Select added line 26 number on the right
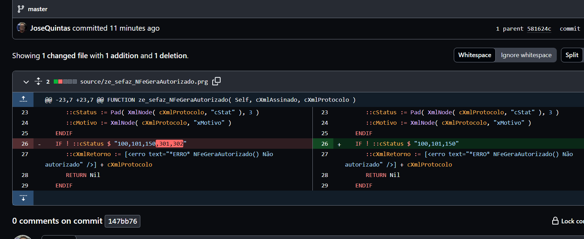 point(325,144)
